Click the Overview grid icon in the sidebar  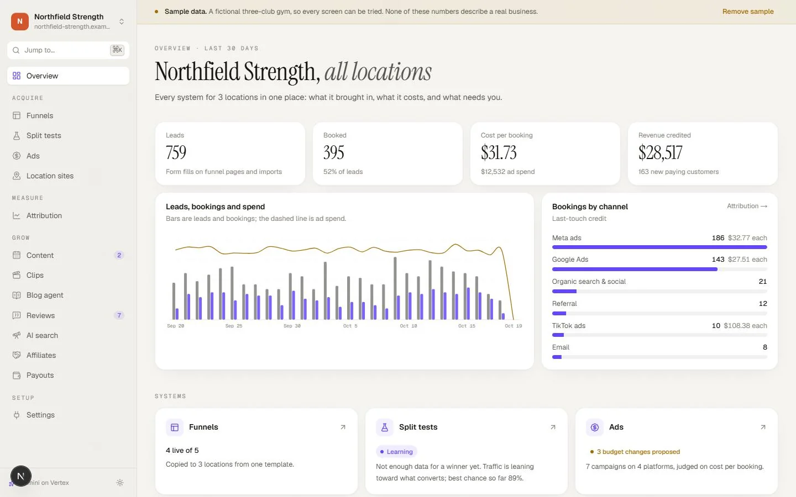click(x=17, y=76)
